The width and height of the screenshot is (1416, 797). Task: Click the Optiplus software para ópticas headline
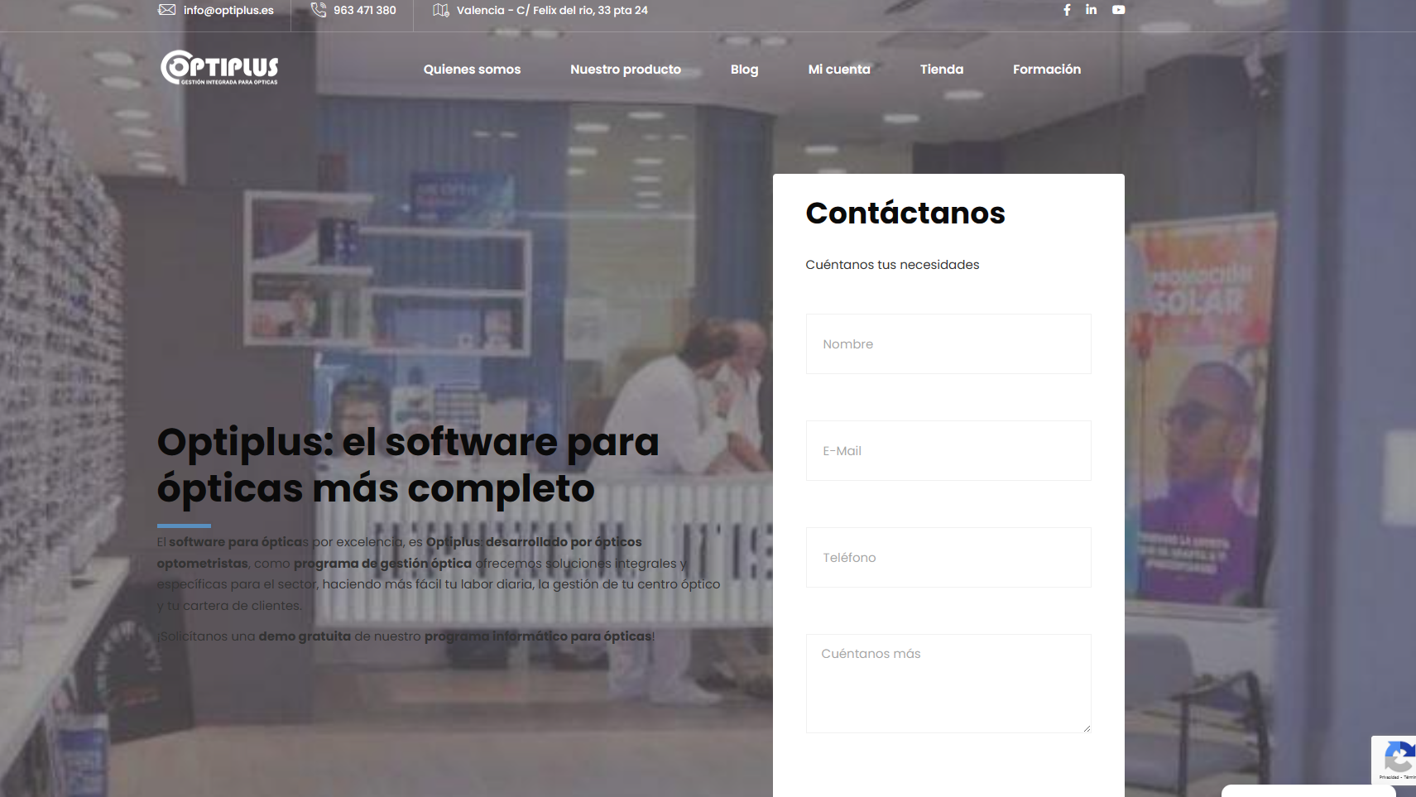point(408,465)
